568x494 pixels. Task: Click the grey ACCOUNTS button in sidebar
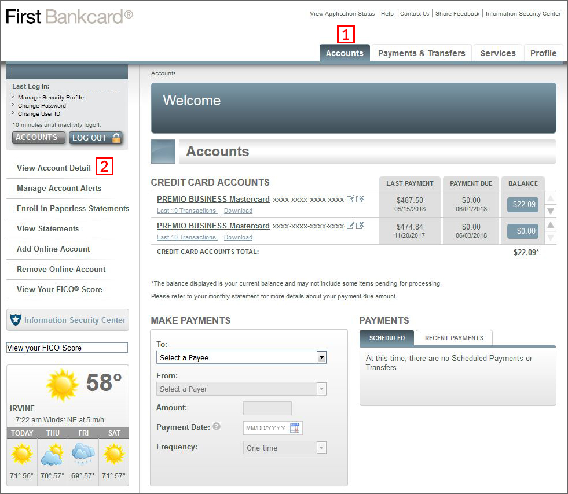coord(38,138)
